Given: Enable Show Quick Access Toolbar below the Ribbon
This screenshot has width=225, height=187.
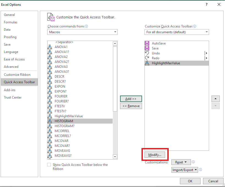Looking at the screenshot, I should pyautogui.click(x=49, y=165).
